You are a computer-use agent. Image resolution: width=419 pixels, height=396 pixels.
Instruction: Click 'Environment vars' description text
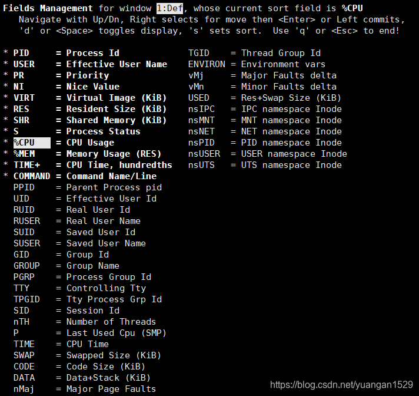[x=283, y=64]
